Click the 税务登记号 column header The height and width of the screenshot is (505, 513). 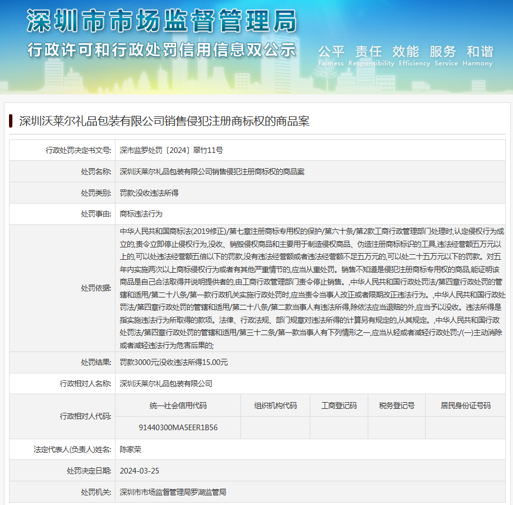pos(396,405)
